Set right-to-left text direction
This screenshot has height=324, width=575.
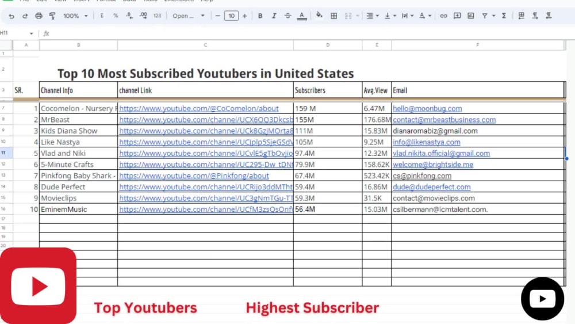click(x=549, y=16)
